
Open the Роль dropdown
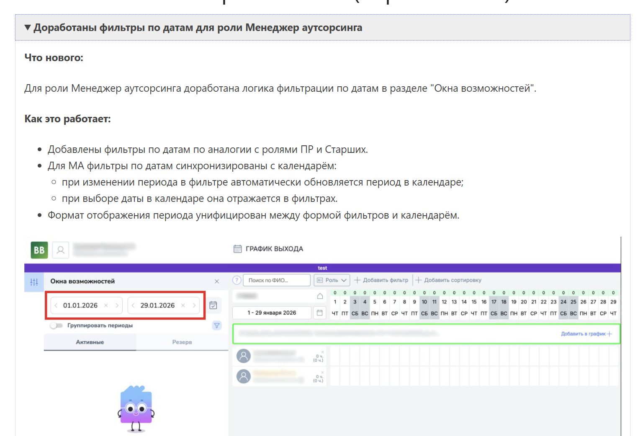332,280
